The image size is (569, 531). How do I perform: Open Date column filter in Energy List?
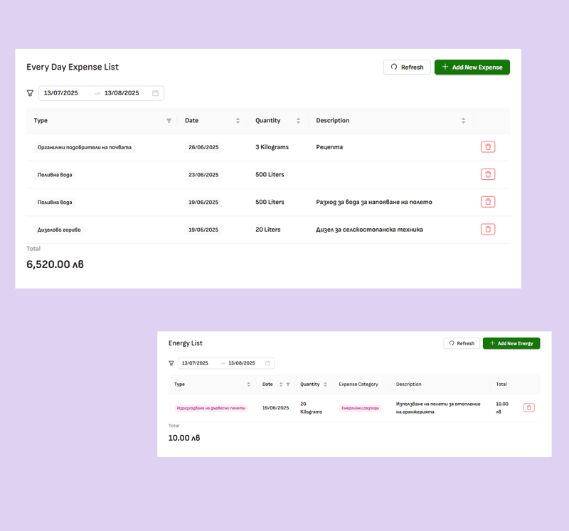[x=288, y=385]
